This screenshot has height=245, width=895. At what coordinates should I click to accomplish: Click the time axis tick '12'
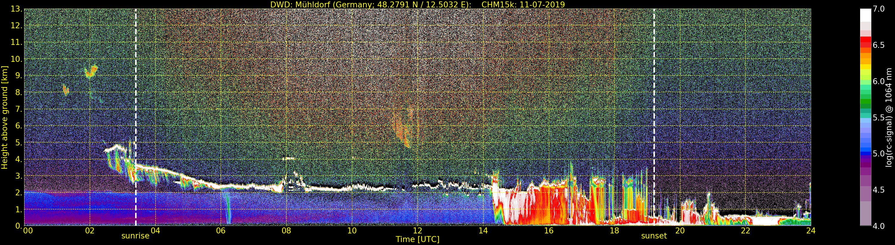point(418,231)
